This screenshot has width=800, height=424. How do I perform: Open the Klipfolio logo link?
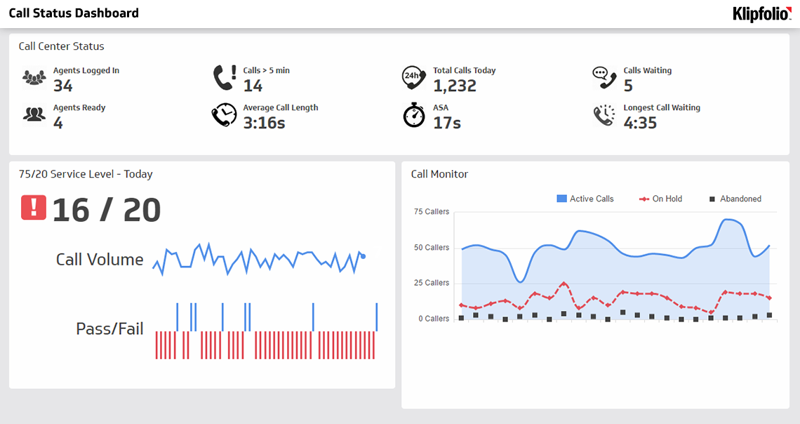point(761,13)
